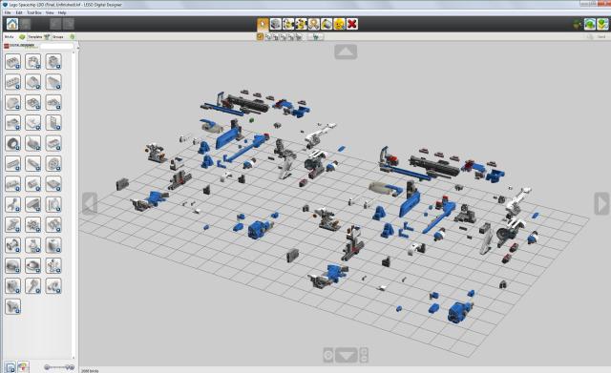This screenshot has height=373, width=611.
Task: Expand the minifigure brick category
Action: coord(53,265)
